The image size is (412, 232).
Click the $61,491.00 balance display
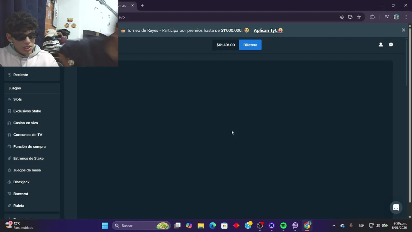tap(226, 45)
